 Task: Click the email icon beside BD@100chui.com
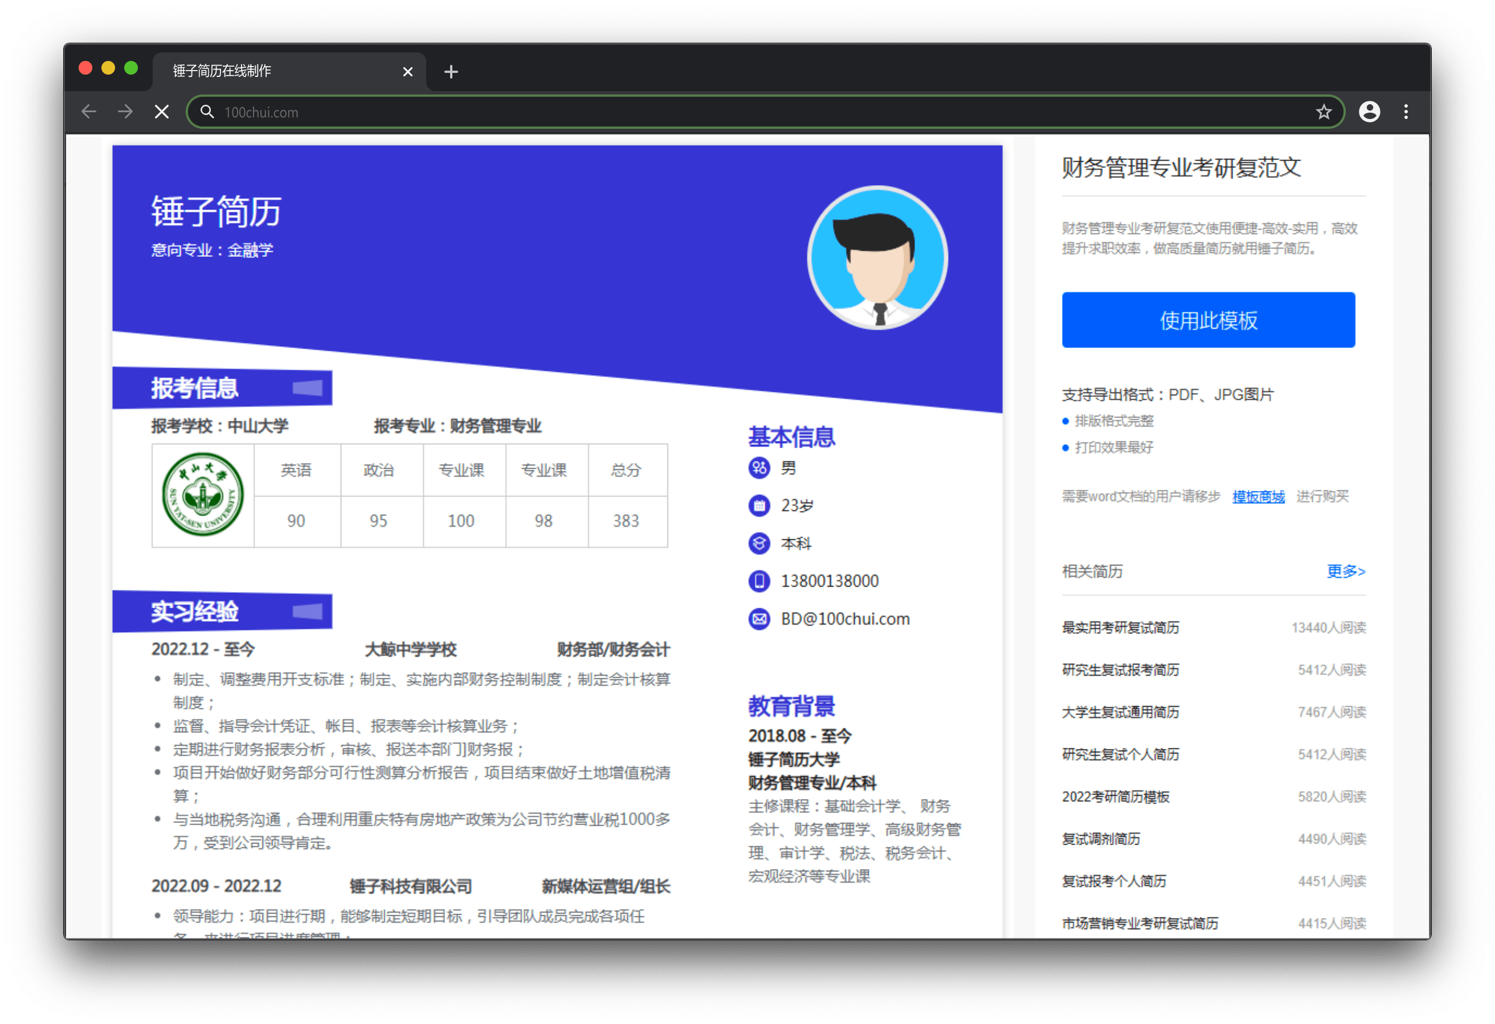(x=759, y=619)
